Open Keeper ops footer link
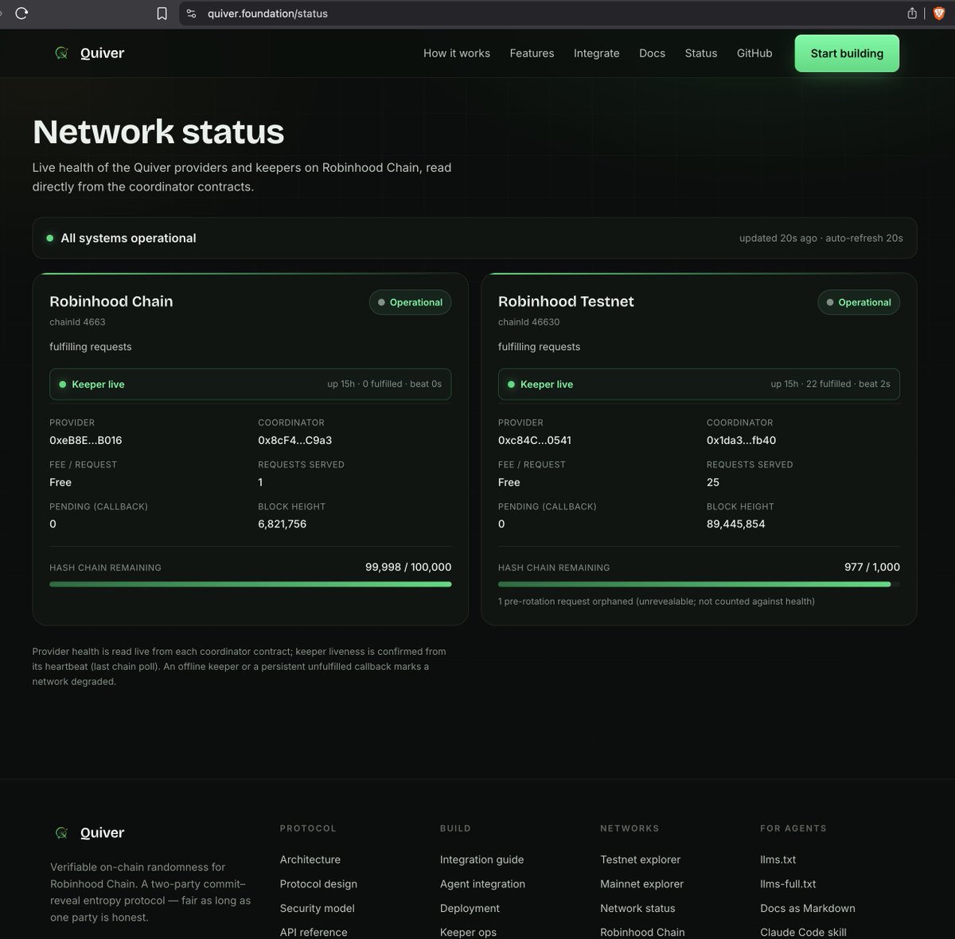The width and height of the screenshot is (955, 939). (x=468, y=932)
